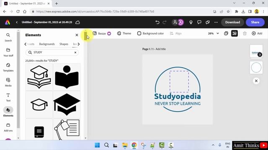Open the Windows Start menu
The width and height of the screenshot is (268, 150).
[97, 145]
